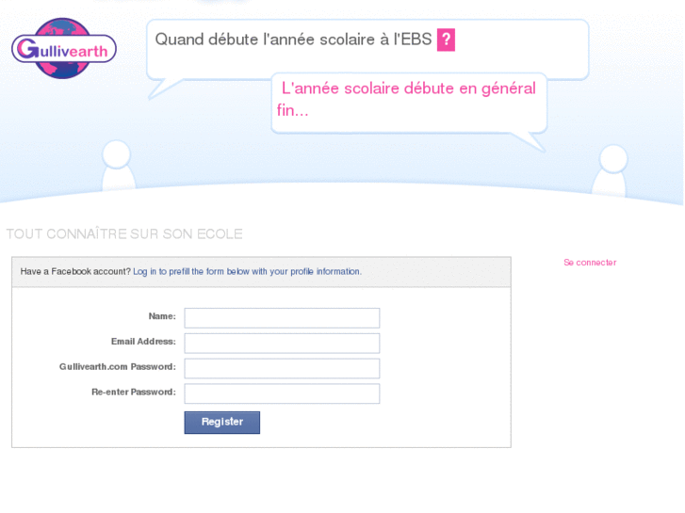Click the "Email Address:" label
This screenshot has width=685, height=513.
click(143, 342)
